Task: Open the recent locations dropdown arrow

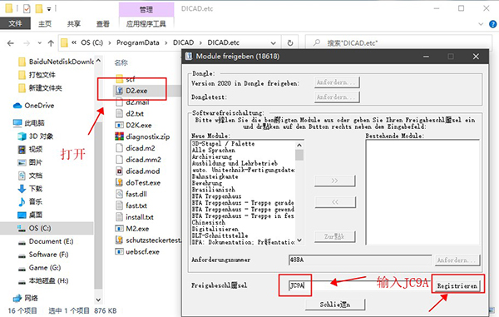Action: pyautogui.click(x=39, y=43)
